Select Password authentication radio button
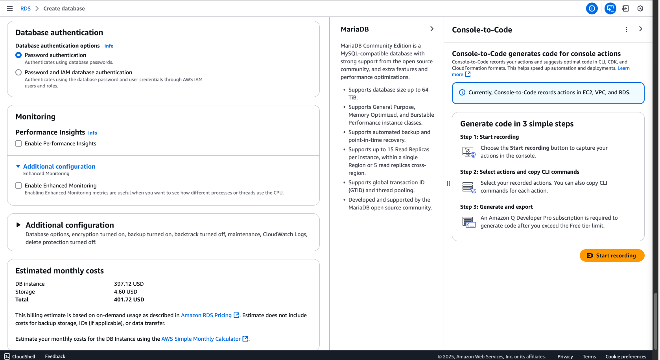 (x=18, y=55)
